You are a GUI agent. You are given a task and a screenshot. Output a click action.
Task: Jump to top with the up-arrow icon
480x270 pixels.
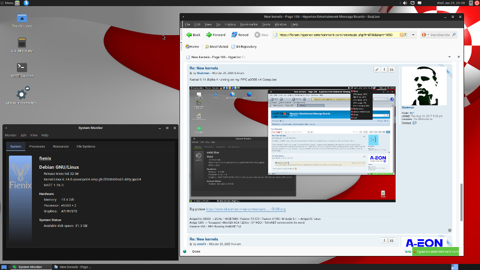click(x=450, y=230)
